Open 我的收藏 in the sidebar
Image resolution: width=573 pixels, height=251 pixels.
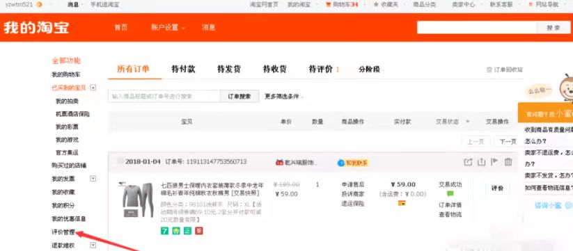coord(63,192)
